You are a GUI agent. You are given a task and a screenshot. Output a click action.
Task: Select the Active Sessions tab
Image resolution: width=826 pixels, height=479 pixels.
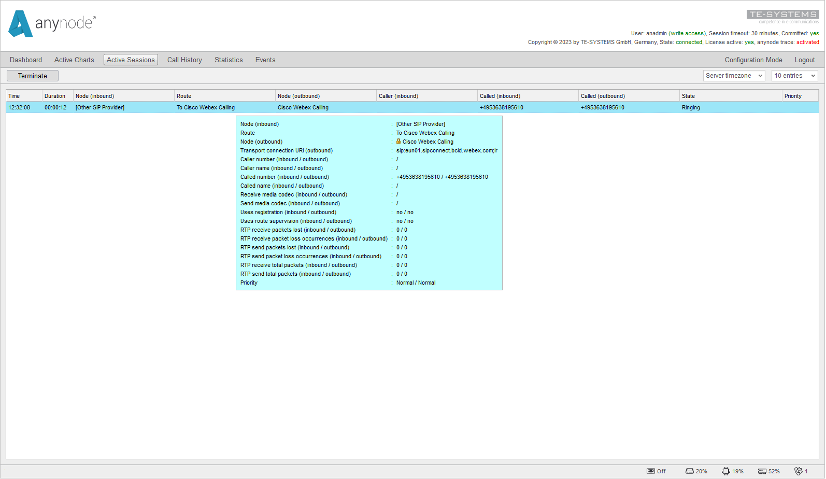131,60
